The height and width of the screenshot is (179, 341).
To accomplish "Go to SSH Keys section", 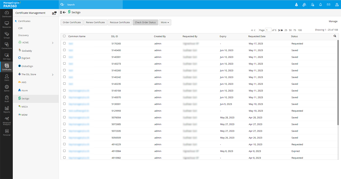I will [x=7, y=57].
